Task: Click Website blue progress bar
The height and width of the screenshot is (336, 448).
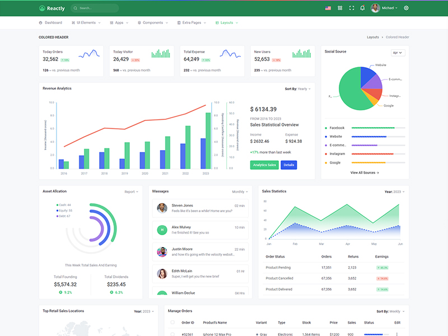Action: (x=369, y=137)
